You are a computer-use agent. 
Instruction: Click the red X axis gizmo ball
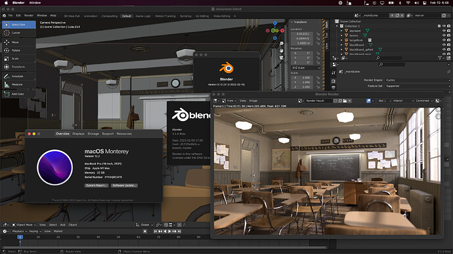pyautogui.click(x=282, y=31)
